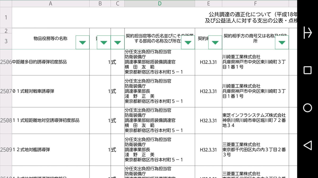Open filter dropdown for 物品役務等の名称 column
This screenshot has width=318, height=178.
click(82, 42)
